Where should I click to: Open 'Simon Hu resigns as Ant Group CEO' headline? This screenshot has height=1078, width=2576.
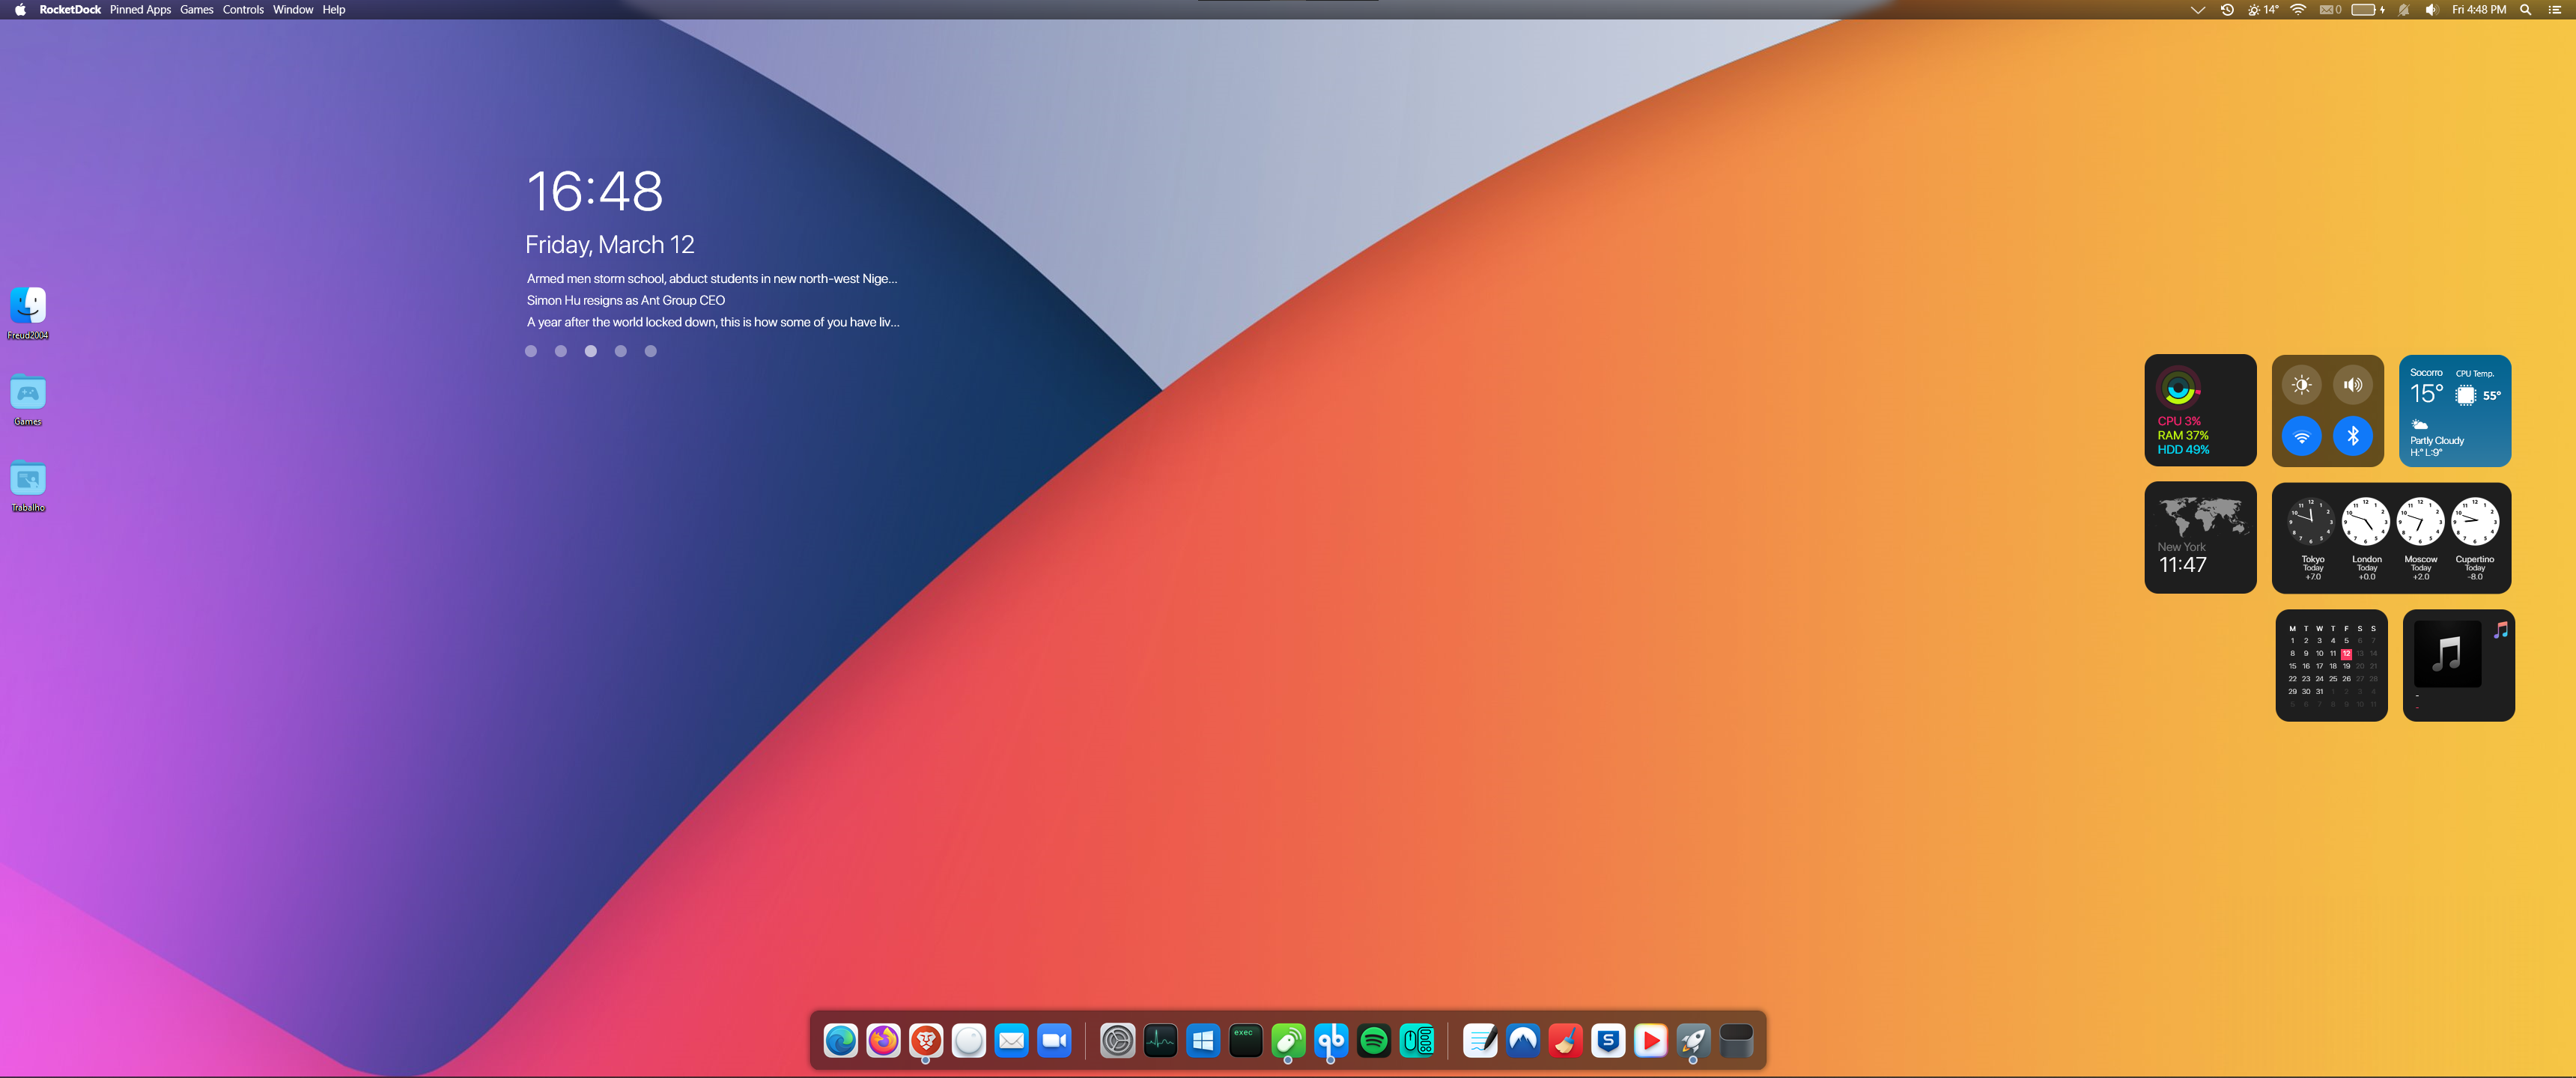[x=626, y=300]
